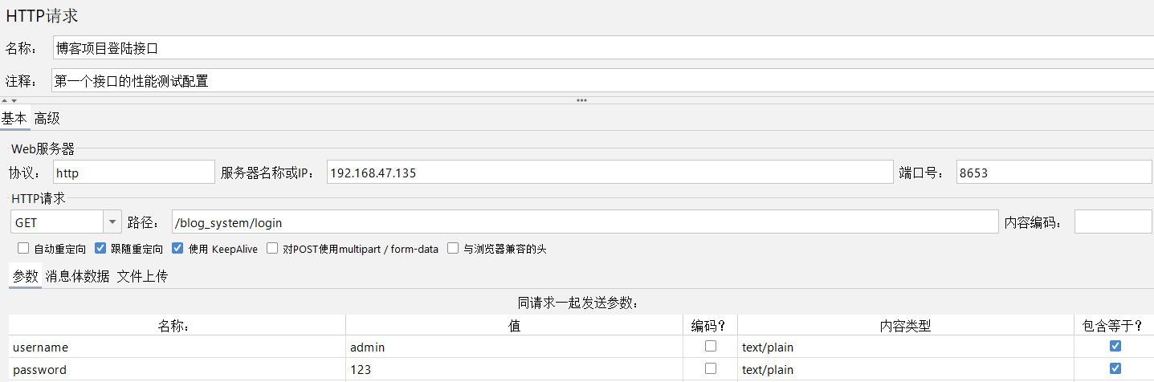This screenshot has height=382, width=1154.
Task: Click the 值 column header
Action: pyautogui.click(x=514, y=325)
